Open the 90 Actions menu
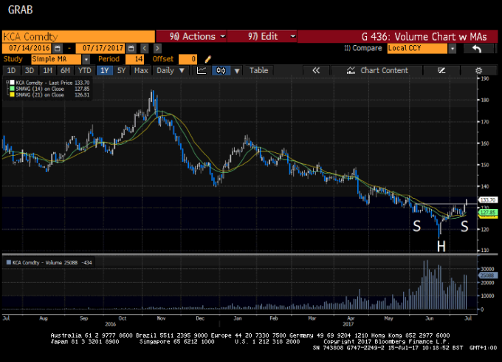502x362 pixels. 192,36
